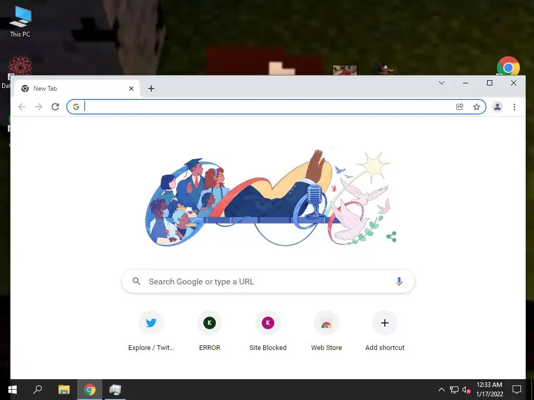
Task: Click the Add shortcut plus tile
Action: 385,323
